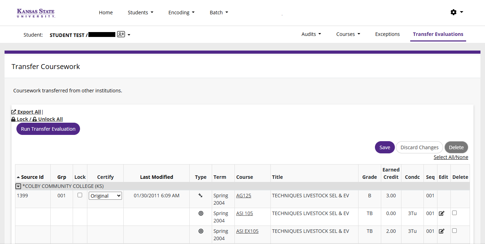Collapse the Colby Community College group
The height and width of the screenshot is (244, 485).
click(x=19, y=186)
